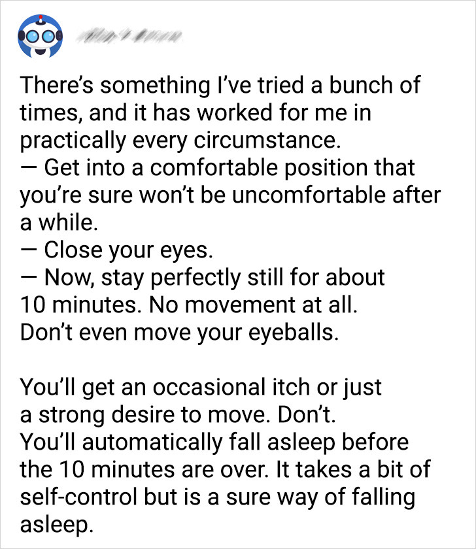The width and height of the screenshot is (476, 549).
Task: Click the text "practically every circumstance."
Action: point(180,141)
